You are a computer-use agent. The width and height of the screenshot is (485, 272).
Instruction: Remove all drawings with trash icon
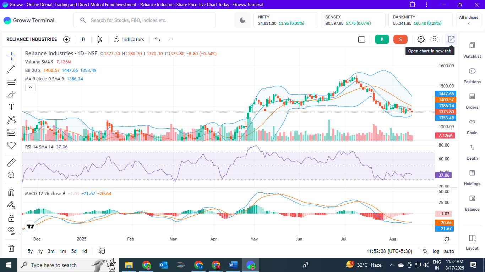click(x=11, y=248)
